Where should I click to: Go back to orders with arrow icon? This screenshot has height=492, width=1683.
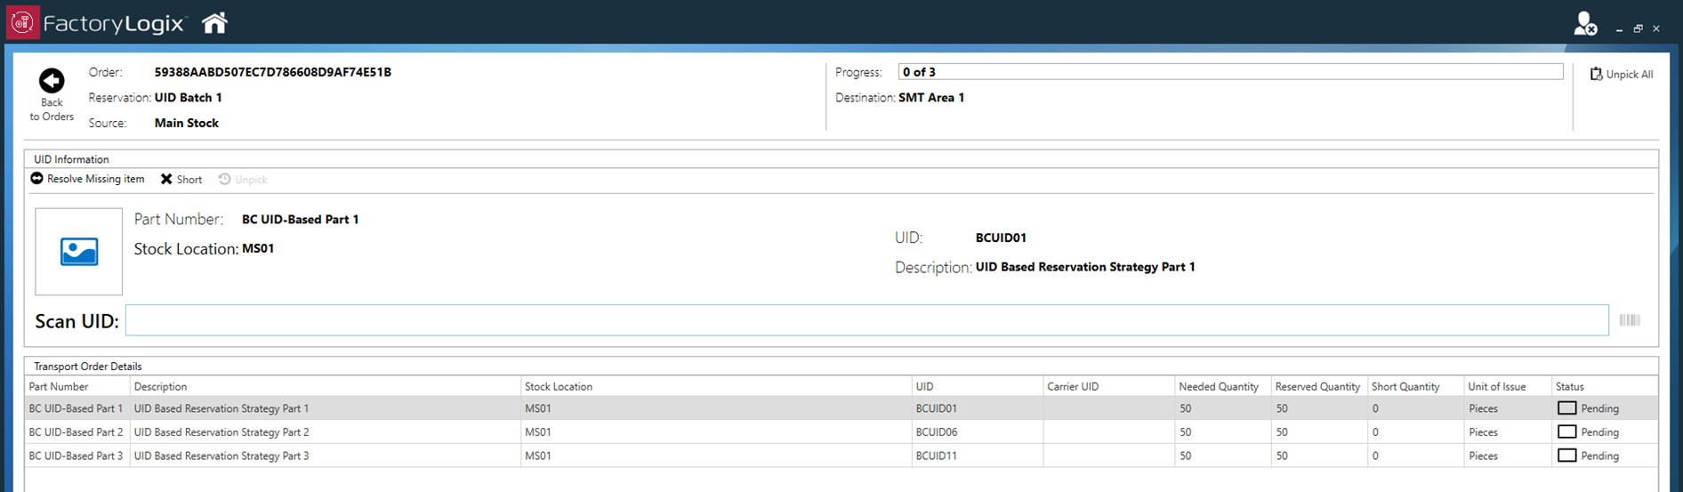[52, 81]
